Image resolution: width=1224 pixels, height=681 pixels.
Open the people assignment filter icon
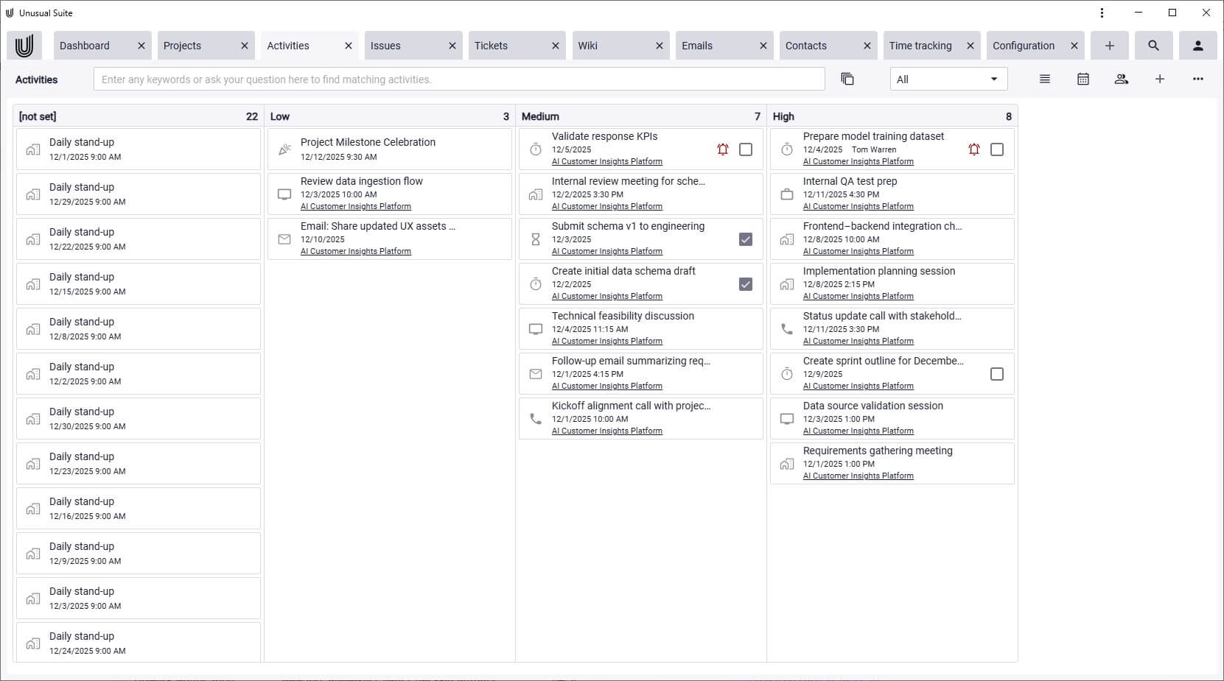click(x=1121, y=80)
